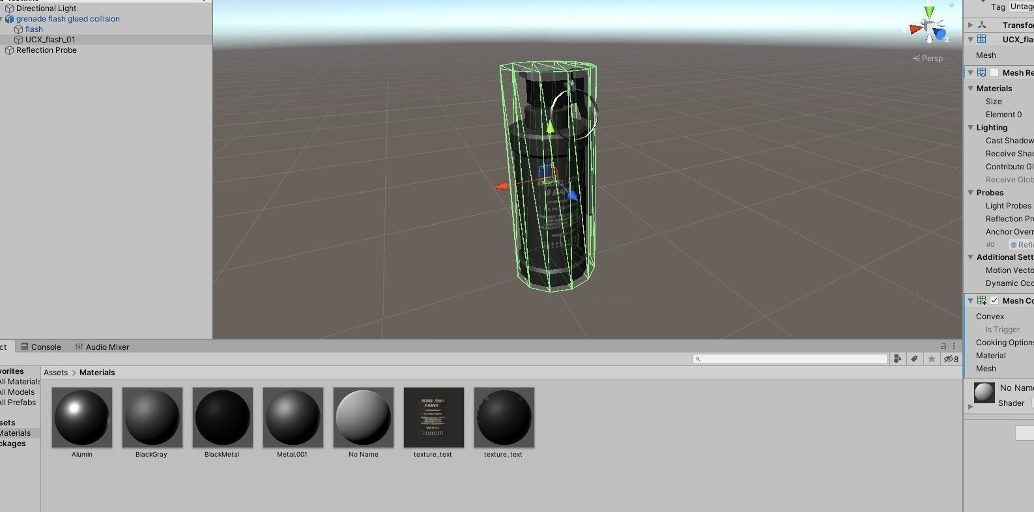Click the green Y axis cone on scene gizmo
Image resolution: width=1034 pixels, height=512 pixels.
tap(930, 12)
